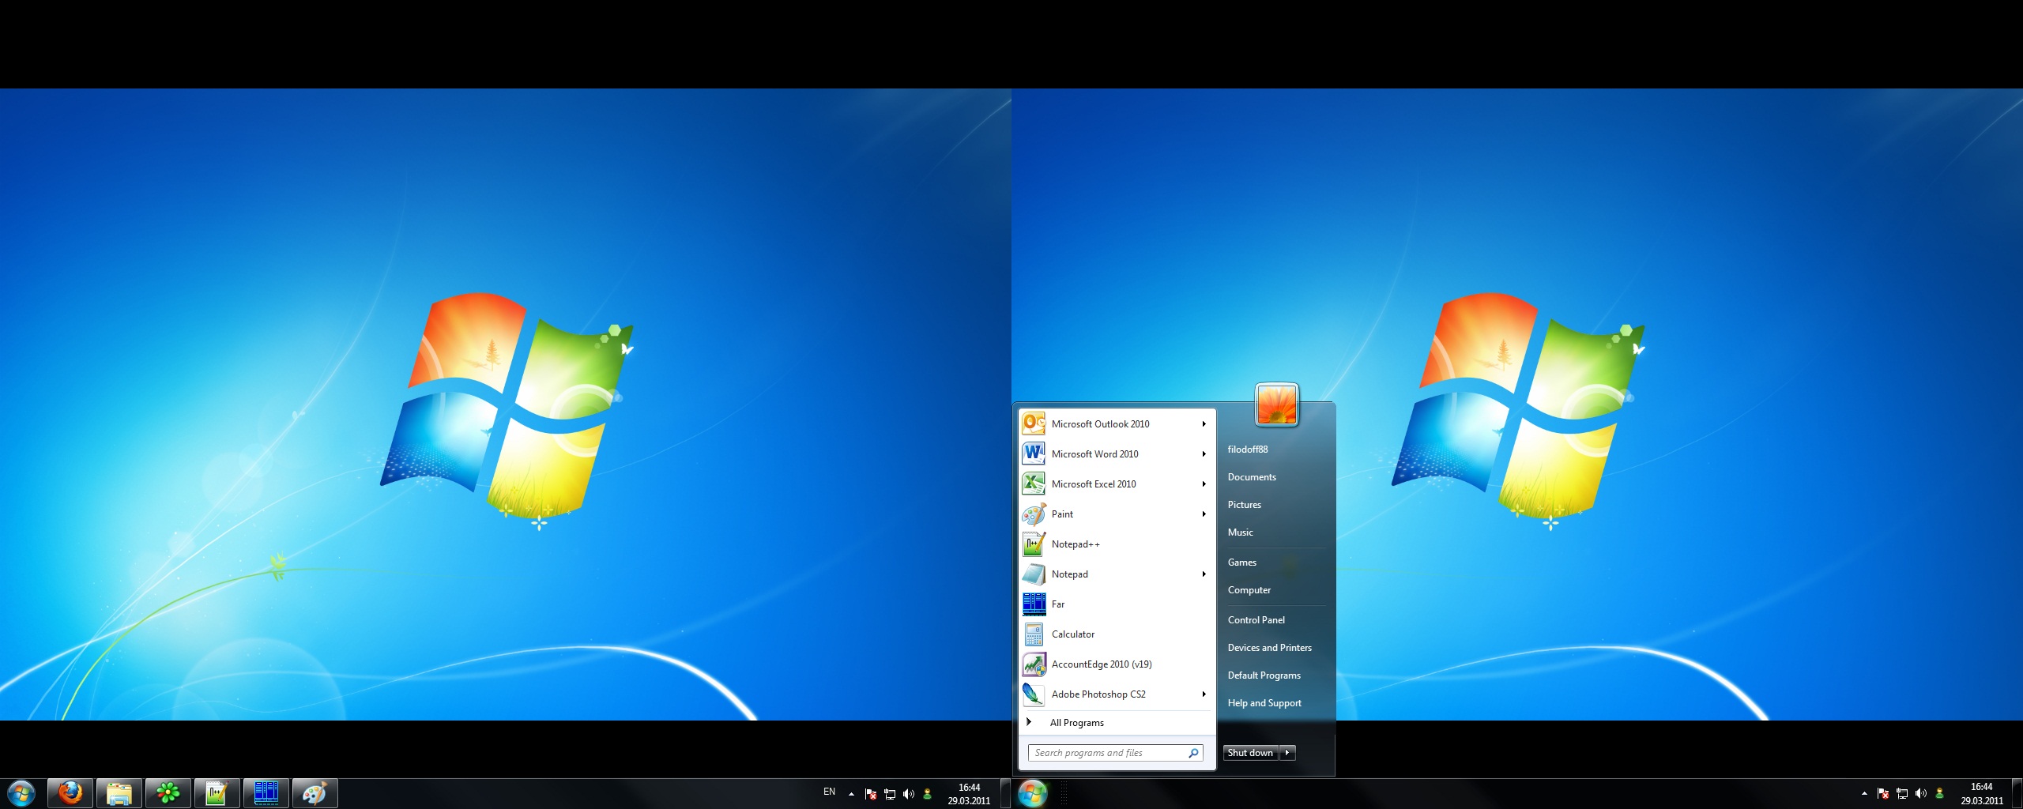2023x809 pixels.
Task: Open Firefox from the left monitor taskbar
Action: (70, 793)
